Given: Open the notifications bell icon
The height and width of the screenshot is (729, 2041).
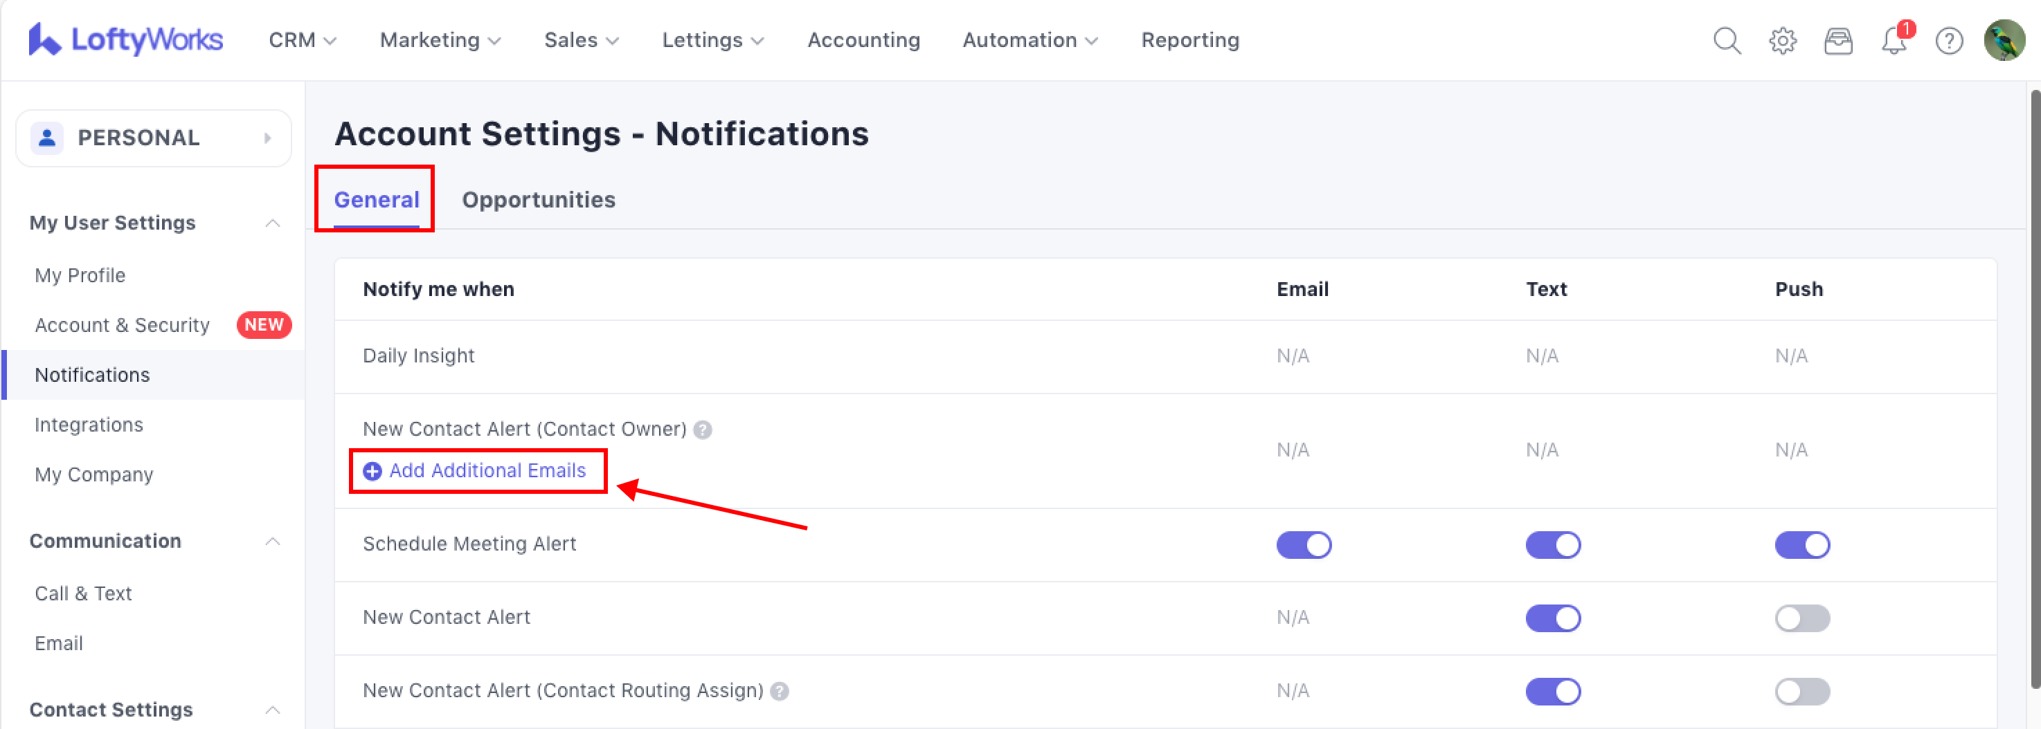Looking at the screenshot, I should coord(1894,40).
